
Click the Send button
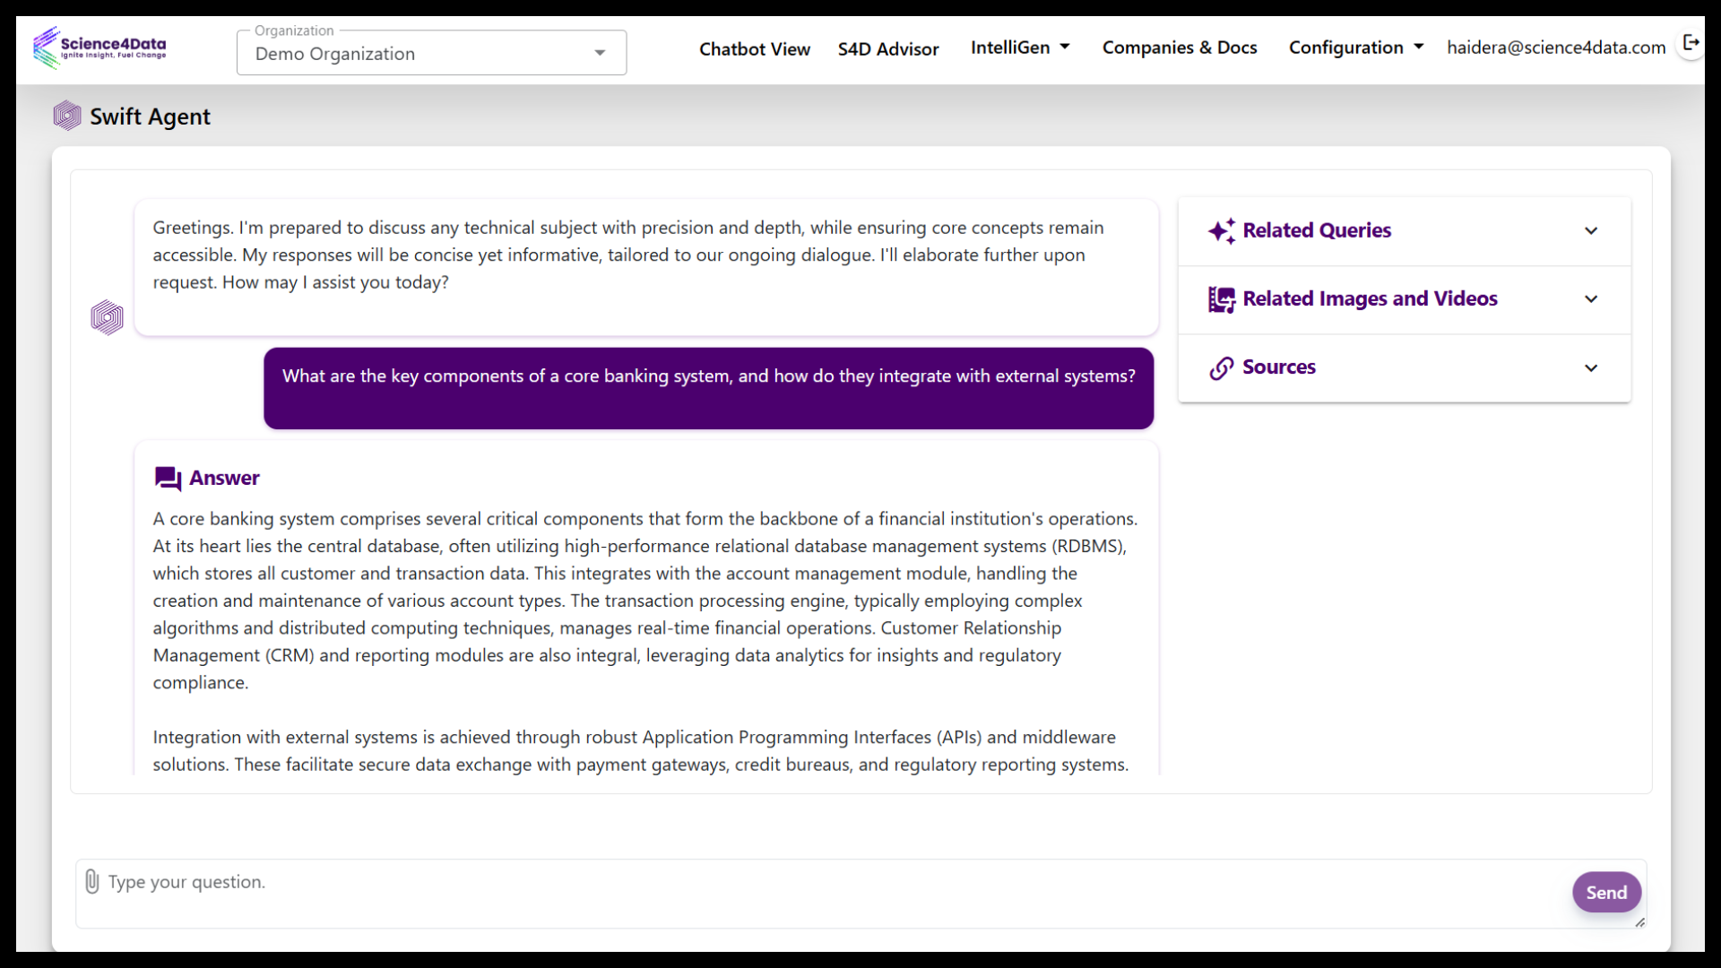pos(1605,891)
